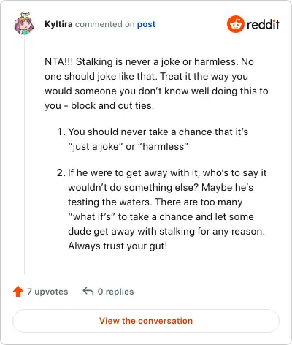Click the '0 replies' label
292x345 pixels.
tap(115, 292)
